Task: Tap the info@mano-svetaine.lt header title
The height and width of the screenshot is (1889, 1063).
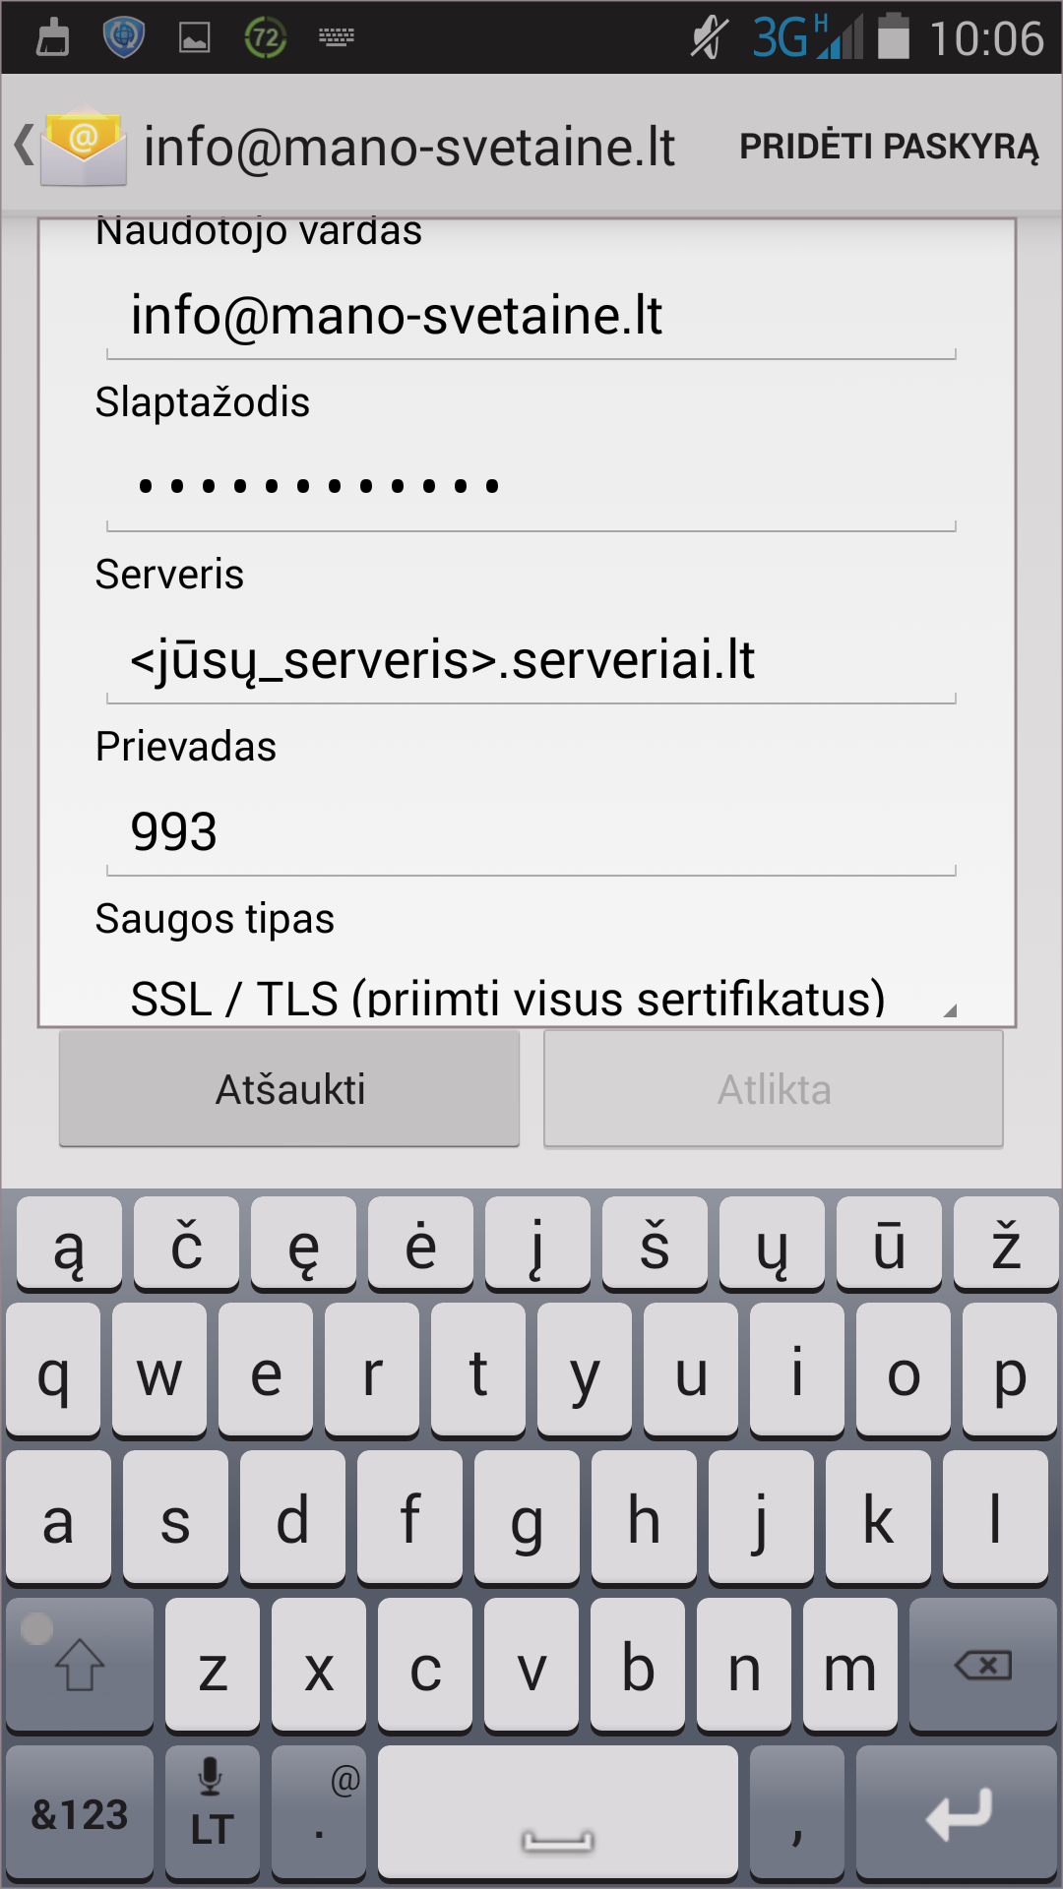Action: point(409,148)
